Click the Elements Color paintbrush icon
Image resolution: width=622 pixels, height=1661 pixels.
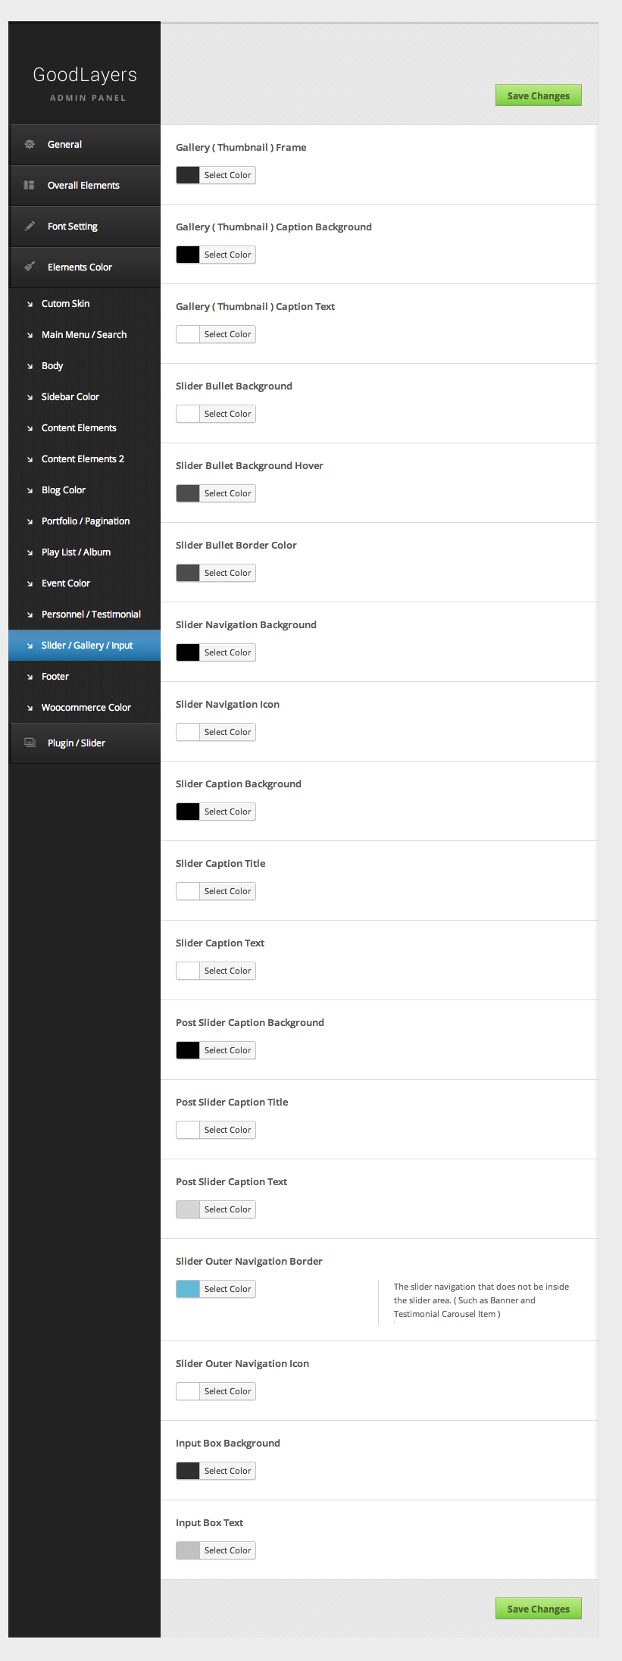tap(30, 267)
